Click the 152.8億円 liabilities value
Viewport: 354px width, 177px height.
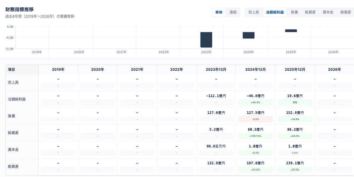(295, 113)
